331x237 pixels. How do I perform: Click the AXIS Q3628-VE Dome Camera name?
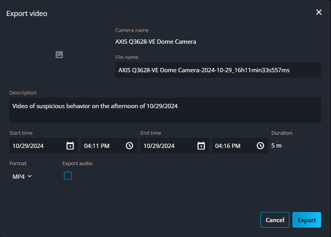(156, 41)
